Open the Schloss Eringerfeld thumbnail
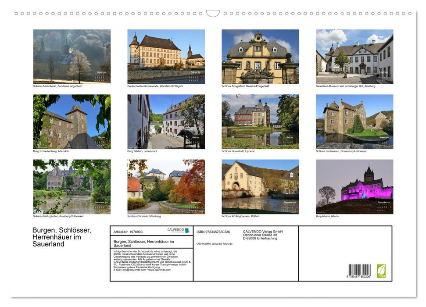The image size is (426, 307). click(260, 57)
